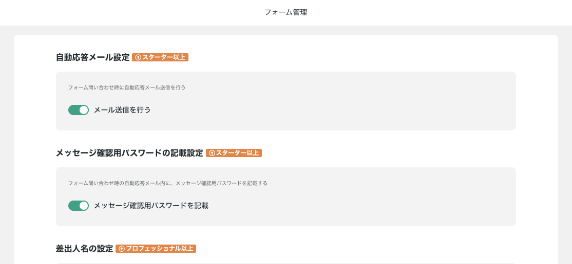The width and height of the screenshot is (572, 264).
Task: Click the フォーム管理 page title
Action: click(285, 12)
